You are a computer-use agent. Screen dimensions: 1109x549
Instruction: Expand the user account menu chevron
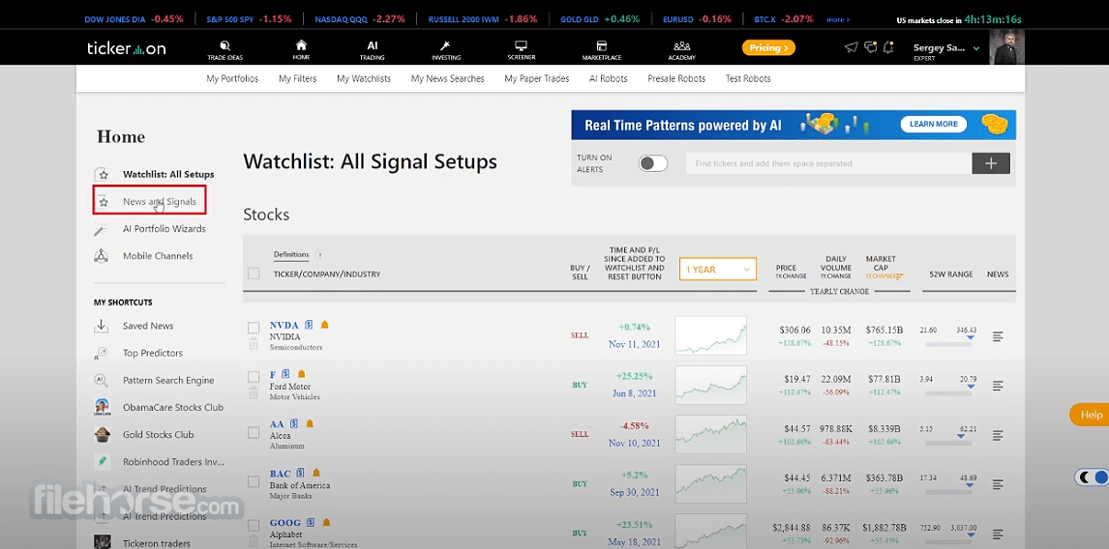[x=976, y=48]
